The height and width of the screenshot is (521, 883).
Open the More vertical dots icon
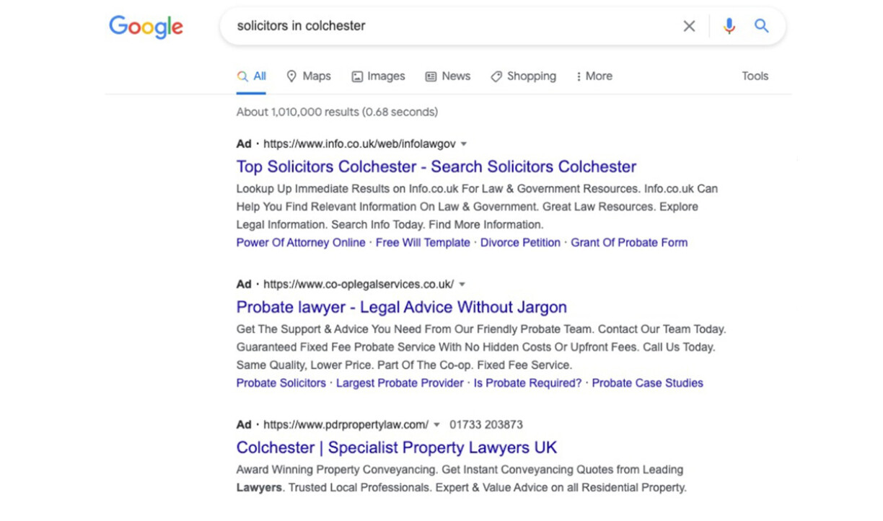579,76
